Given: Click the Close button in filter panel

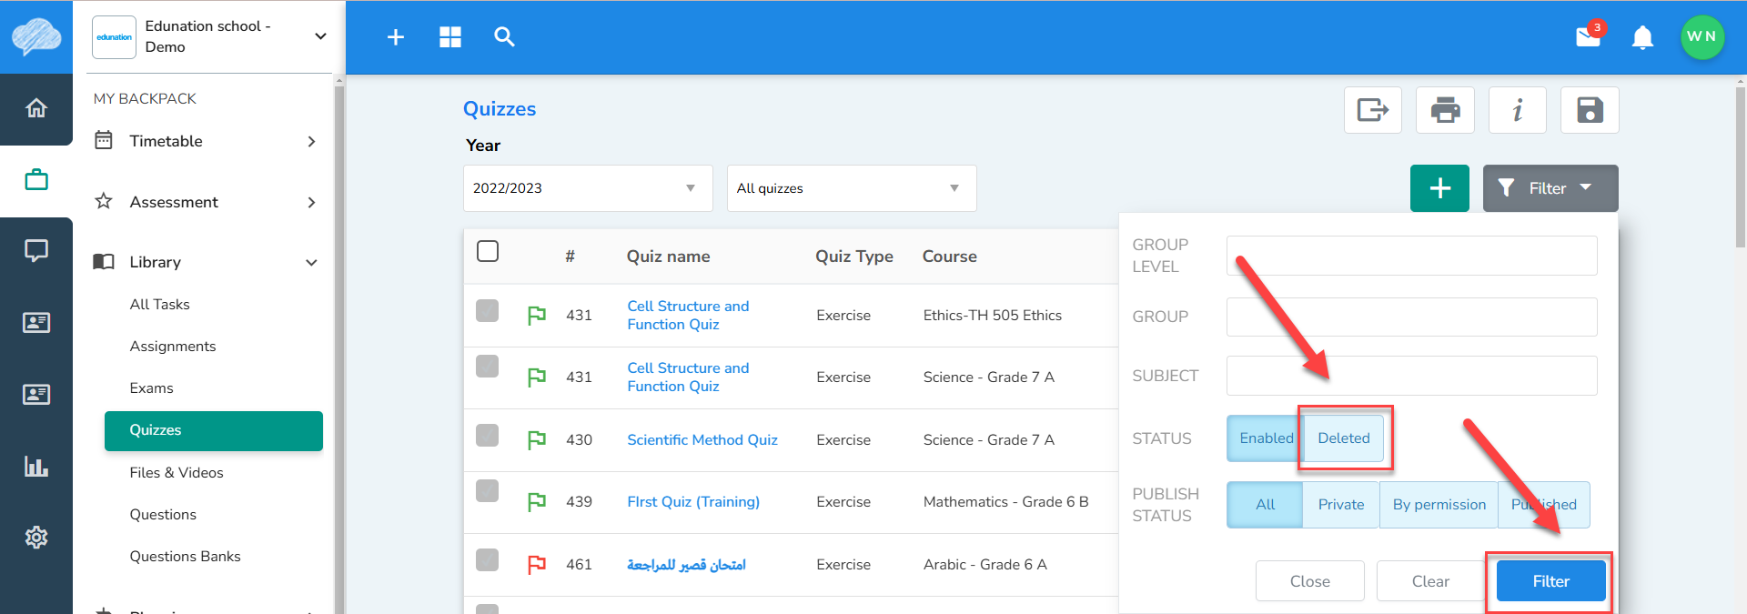Looking at the screenshot, I should click(x=1310, y=581).
